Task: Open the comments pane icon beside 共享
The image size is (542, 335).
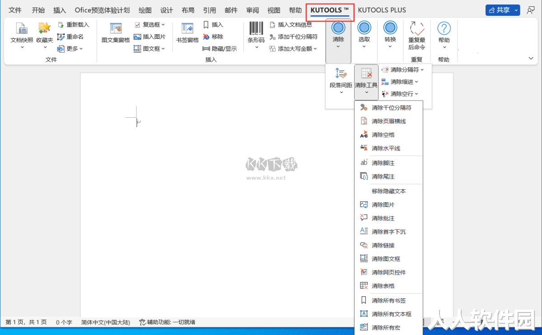Action: (531, 10)
